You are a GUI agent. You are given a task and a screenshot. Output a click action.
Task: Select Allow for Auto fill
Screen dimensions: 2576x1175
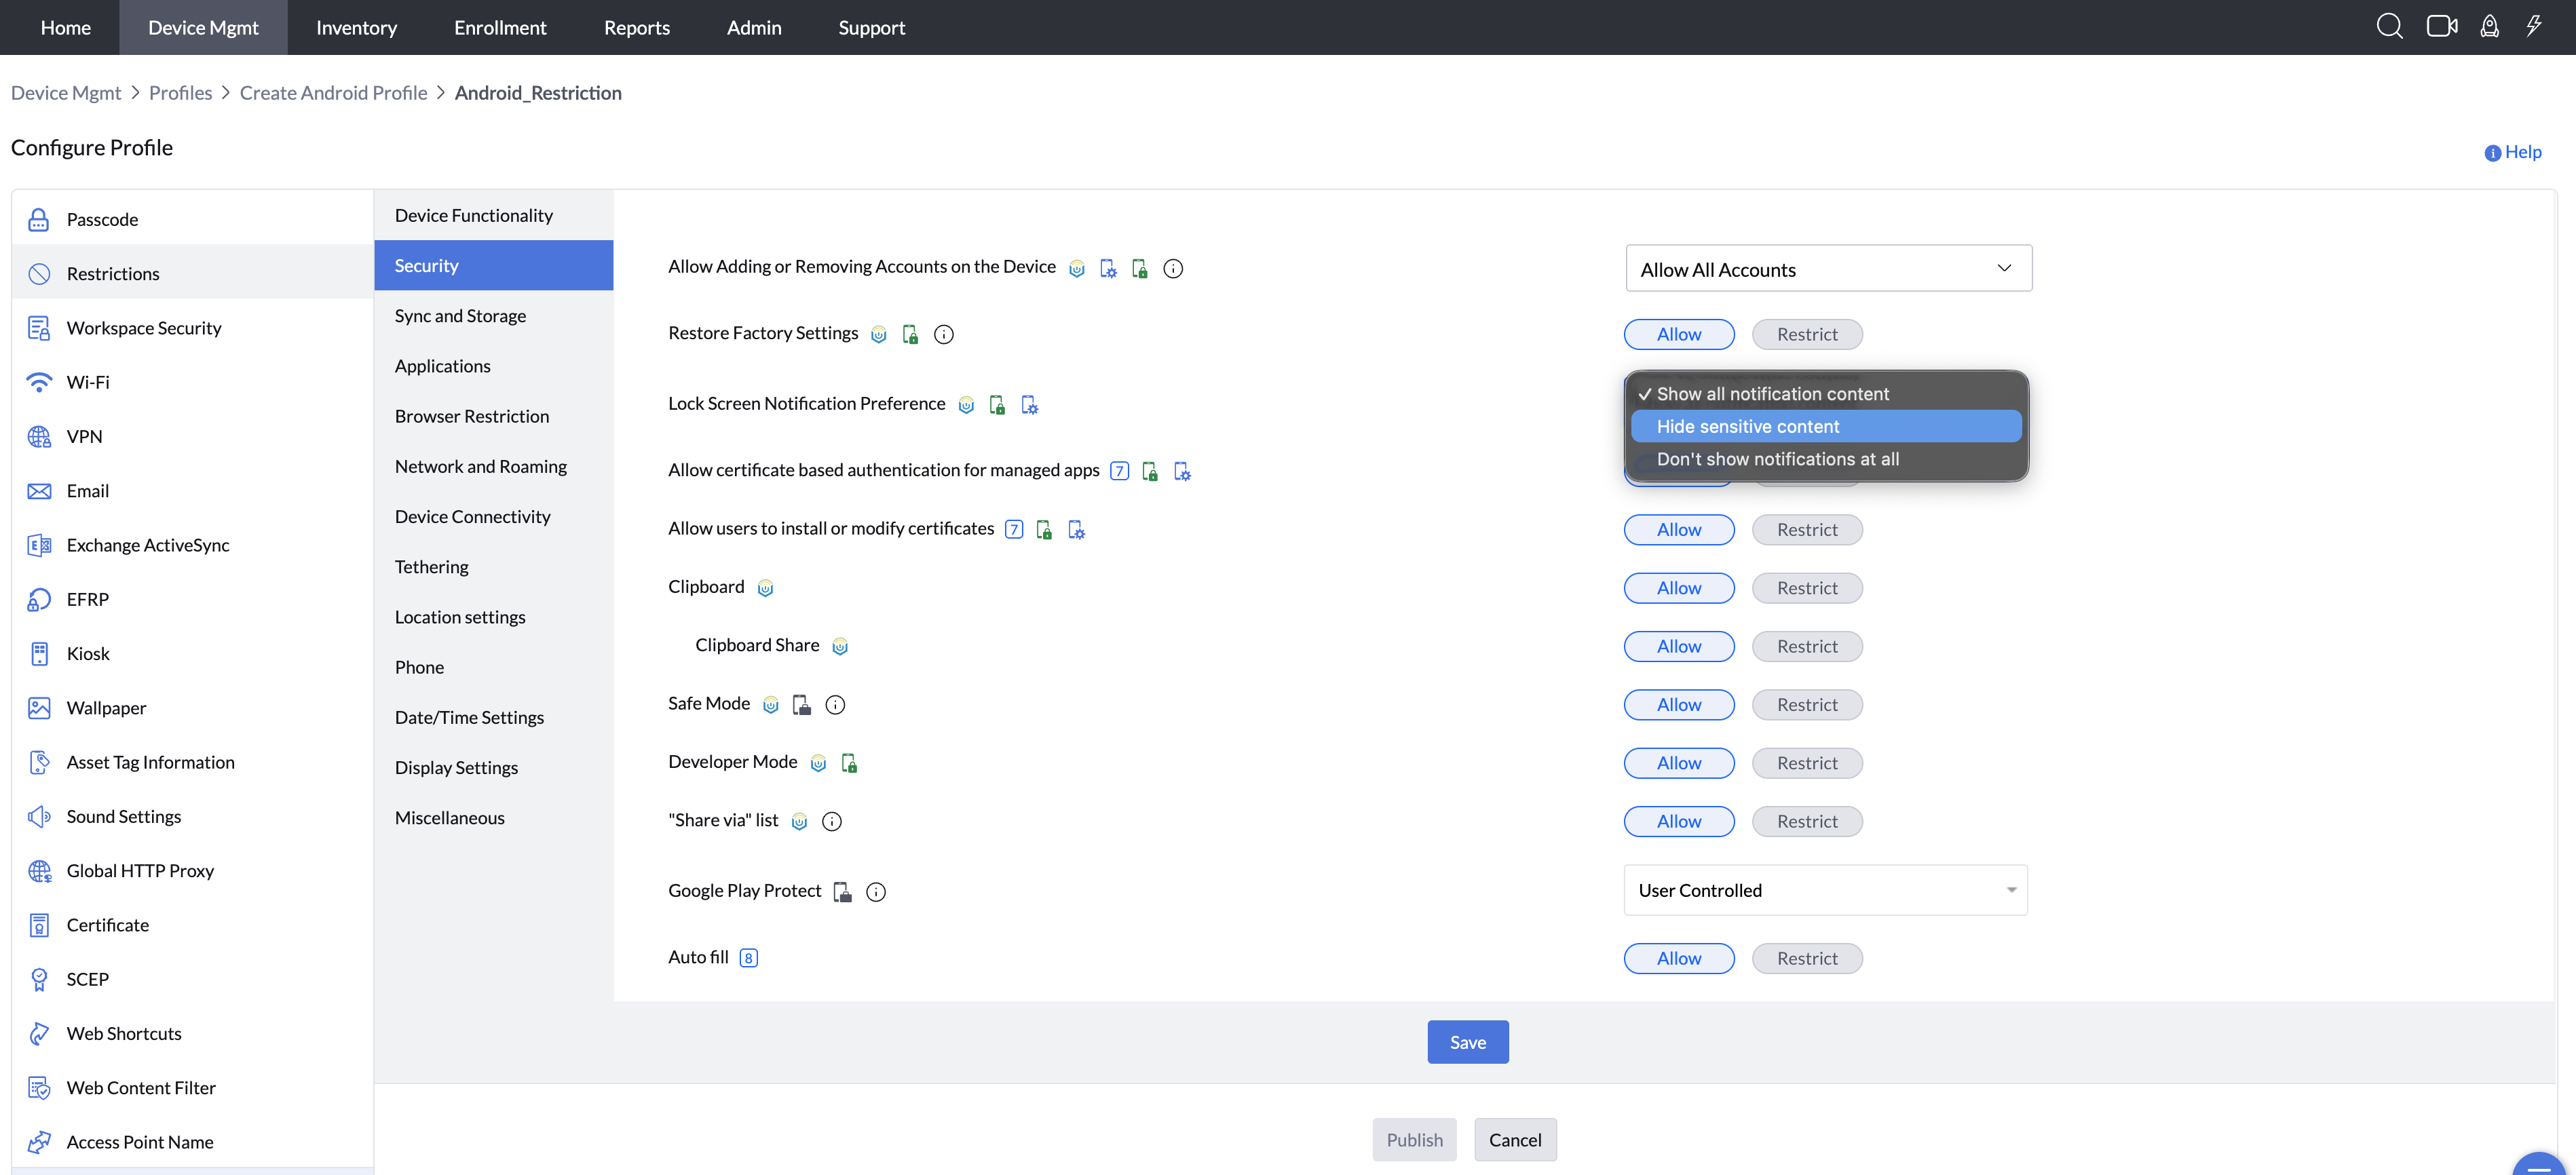(x=1678, y=958)
